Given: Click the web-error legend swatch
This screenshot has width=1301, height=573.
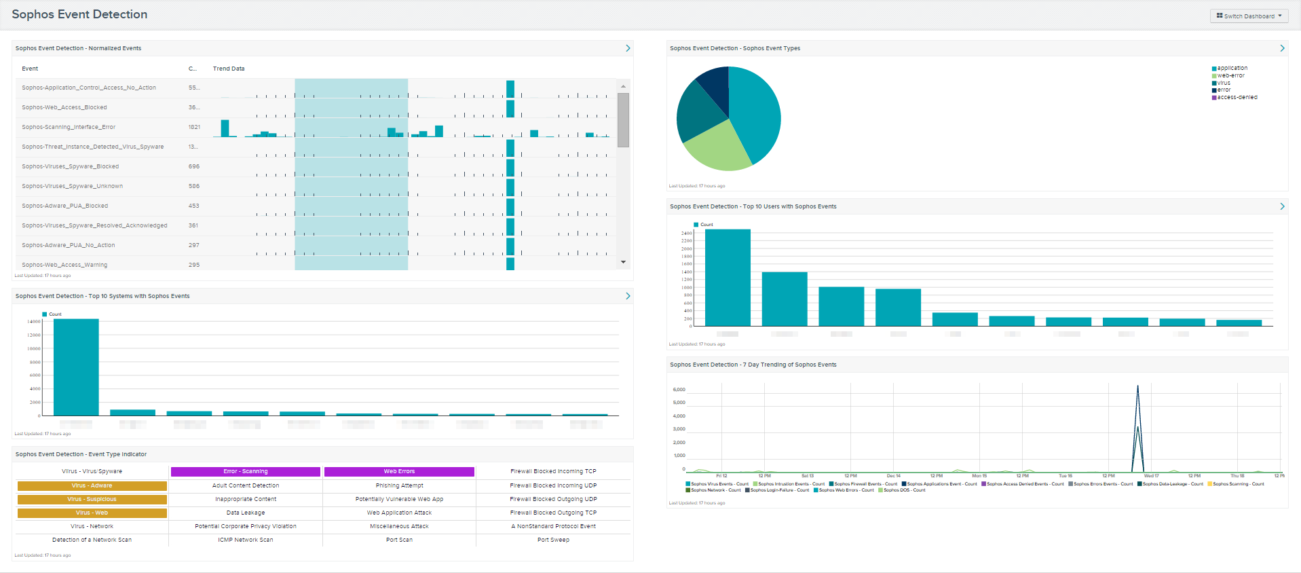Looking at the screenshot, I should (x=1214, y=76).
